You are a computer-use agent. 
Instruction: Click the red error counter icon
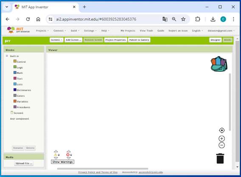68,155
